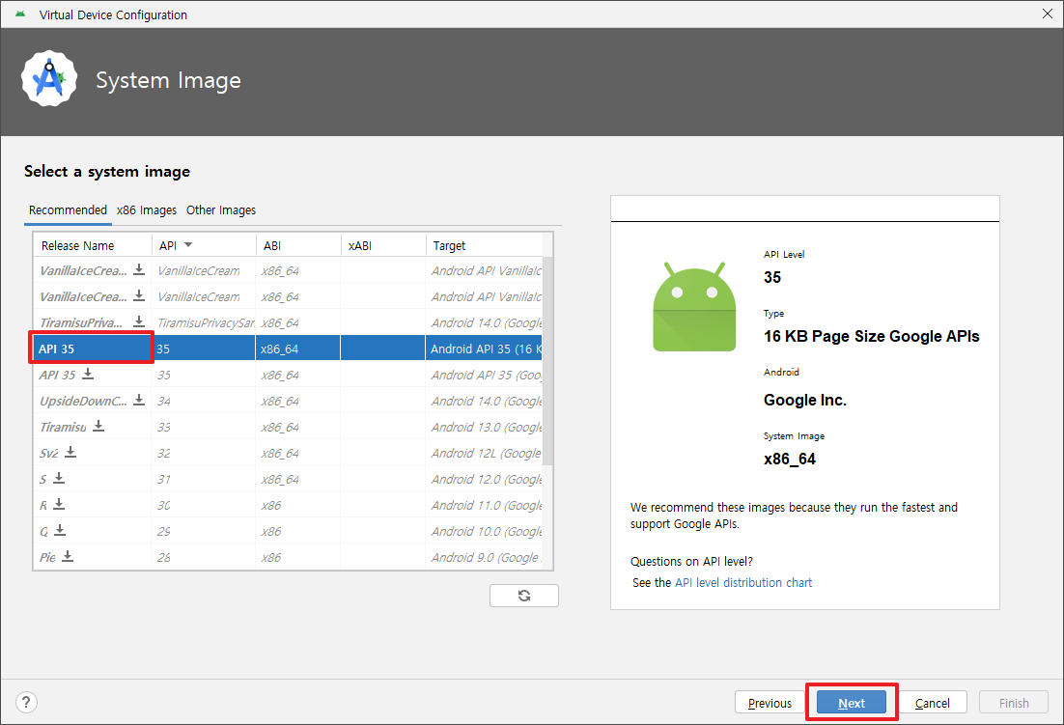Screen dimensions: 1064x725
Task: Click the Android Studio logo in header
Action: [x=49, y=78]
